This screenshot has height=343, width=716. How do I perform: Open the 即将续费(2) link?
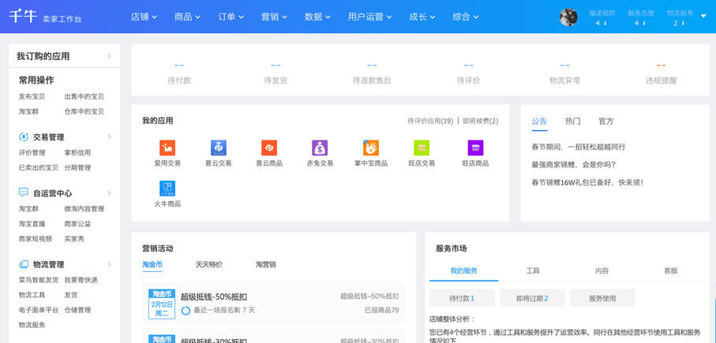[480, 121]
